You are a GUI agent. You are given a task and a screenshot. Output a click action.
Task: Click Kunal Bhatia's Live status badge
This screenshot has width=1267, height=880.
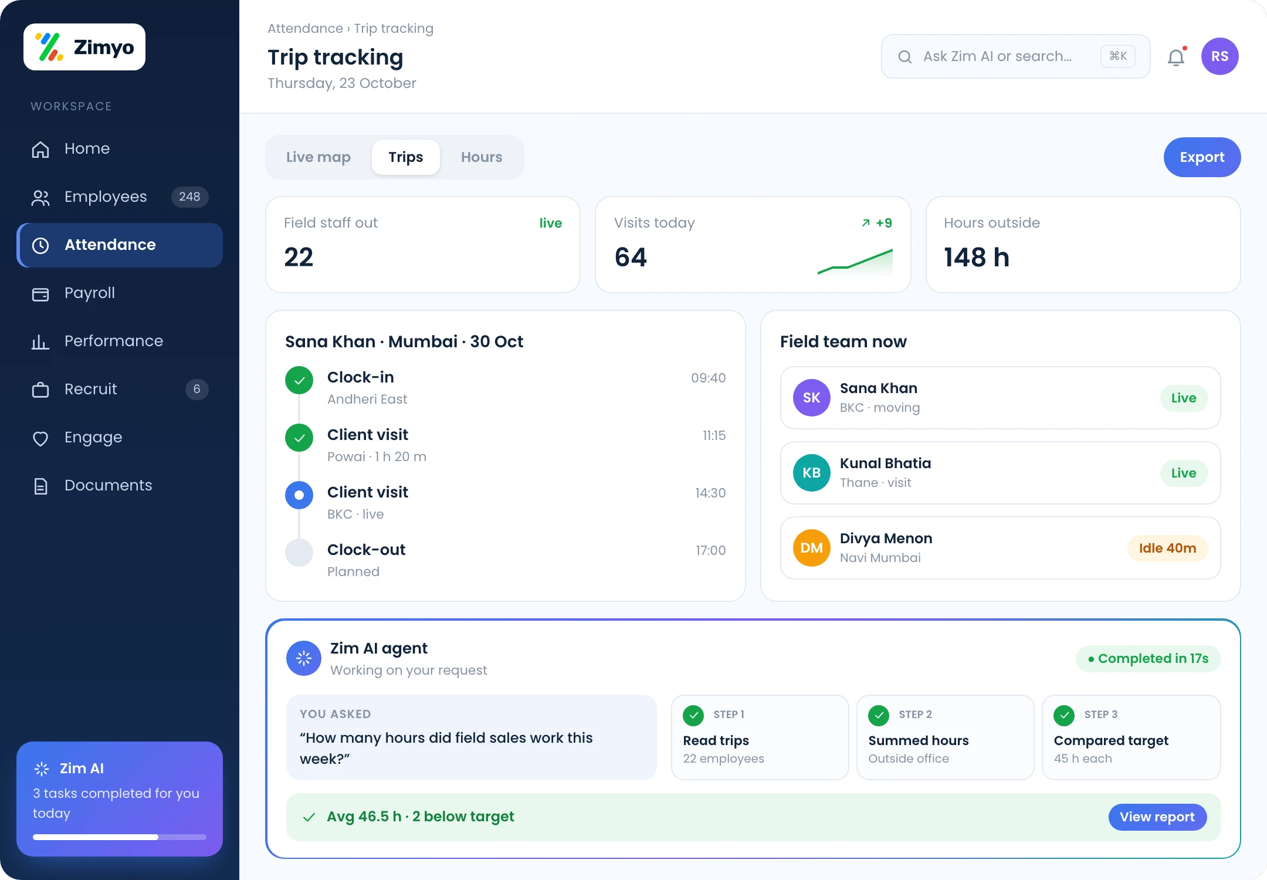pyautogui.click(x=1184, y=473)
